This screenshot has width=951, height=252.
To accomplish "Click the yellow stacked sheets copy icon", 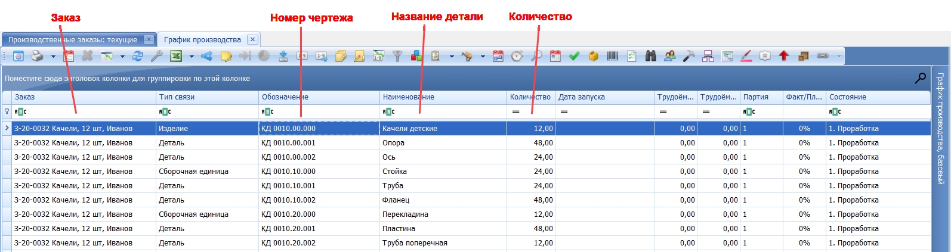I will pos(341,56).
